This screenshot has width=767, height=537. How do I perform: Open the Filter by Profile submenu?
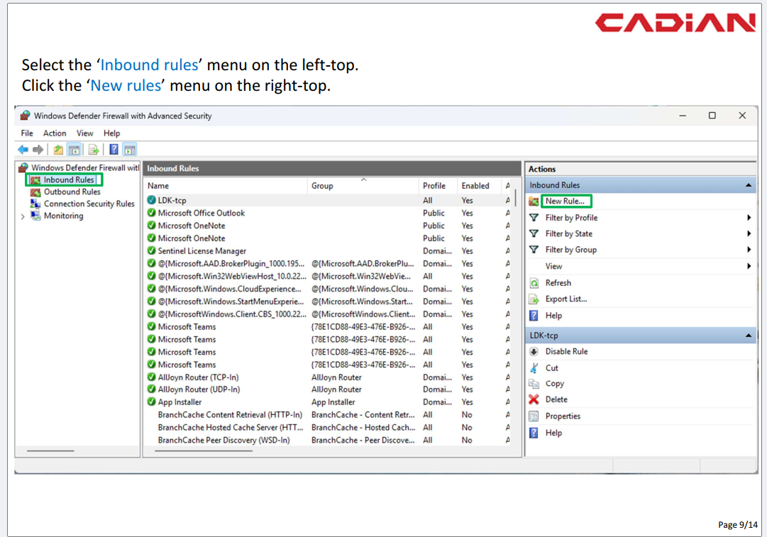tap(571, 218)
